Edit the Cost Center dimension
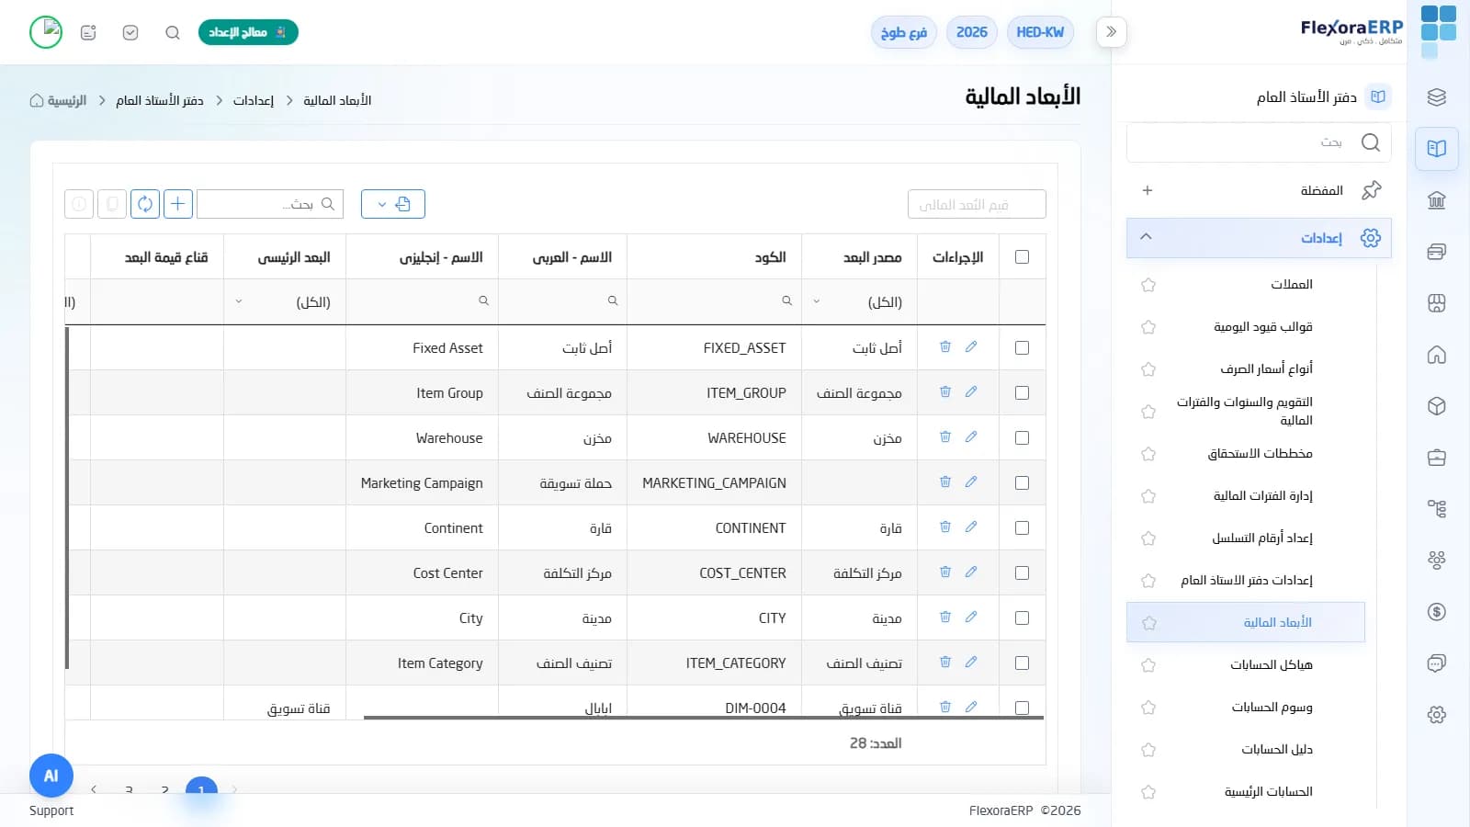Screen dimensions: 1470x827 [x=971, y=572]
